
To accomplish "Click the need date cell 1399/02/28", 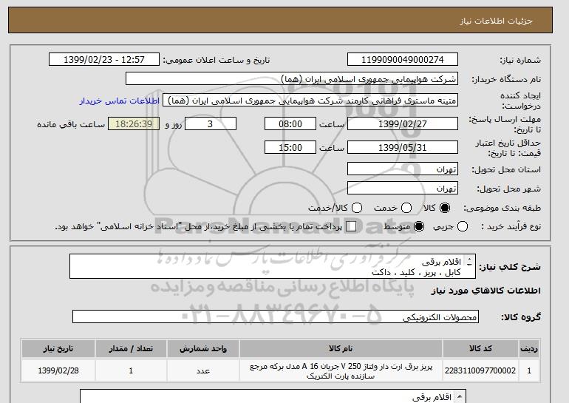I will click(58, 370).
